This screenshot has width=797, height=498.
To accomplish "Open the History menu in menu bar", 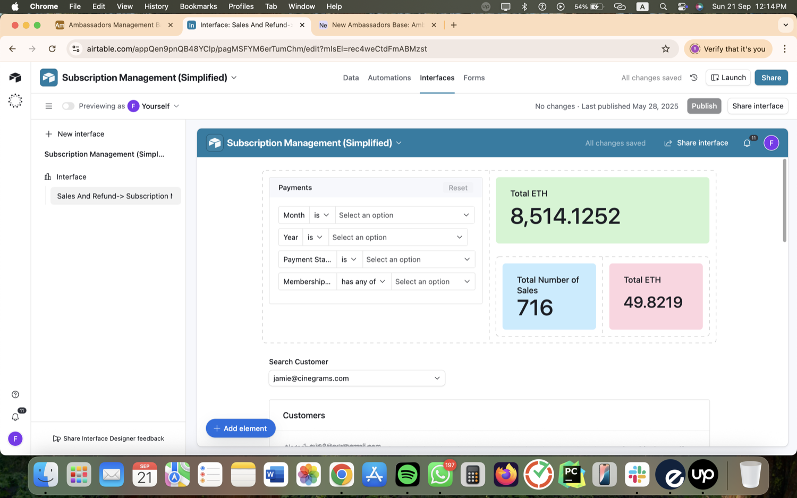I will (156, 6).
